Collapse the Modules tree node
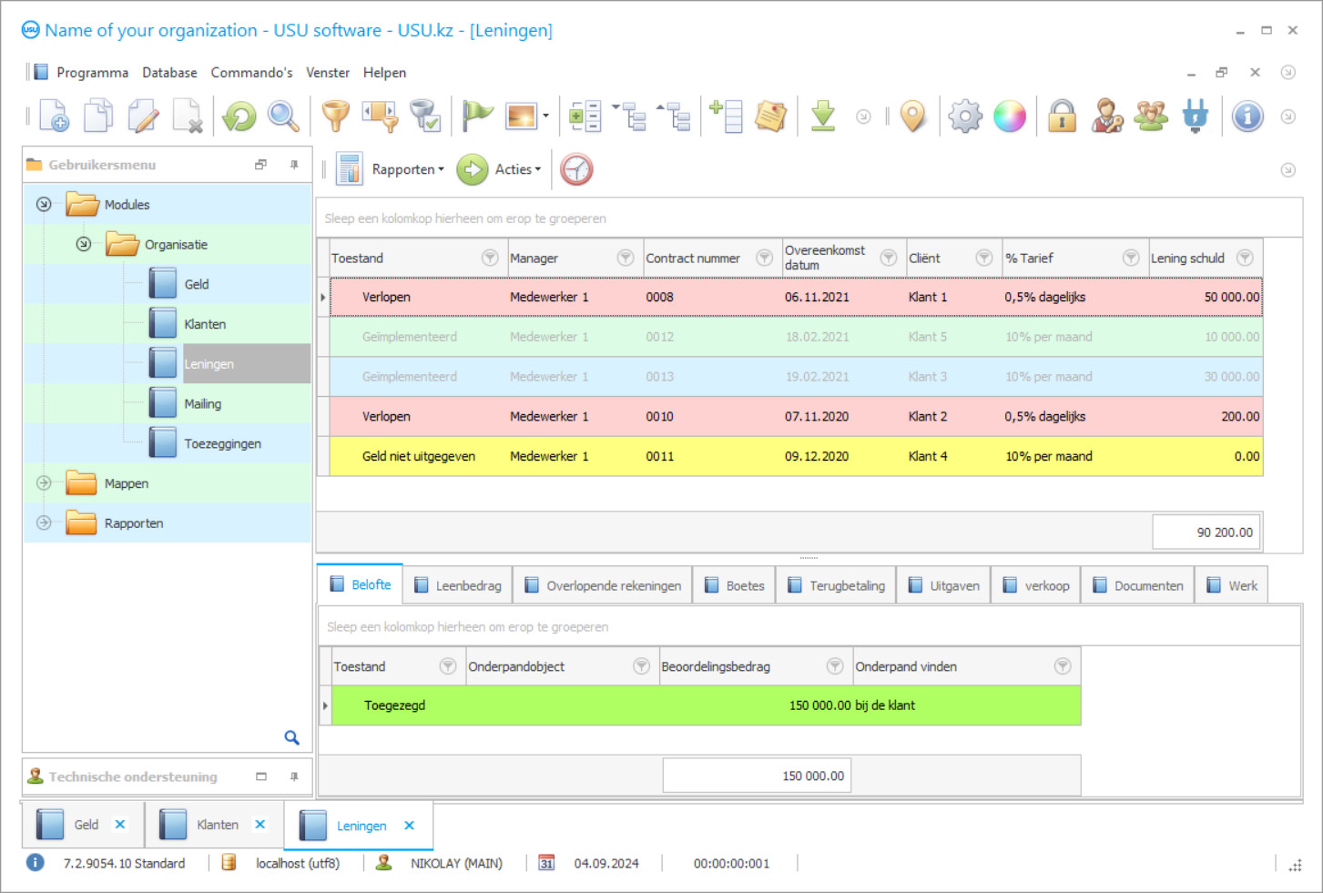Image resolution: width=1323 pixels, height=893 pixels. pyautogui.click(x=44, y=205)
